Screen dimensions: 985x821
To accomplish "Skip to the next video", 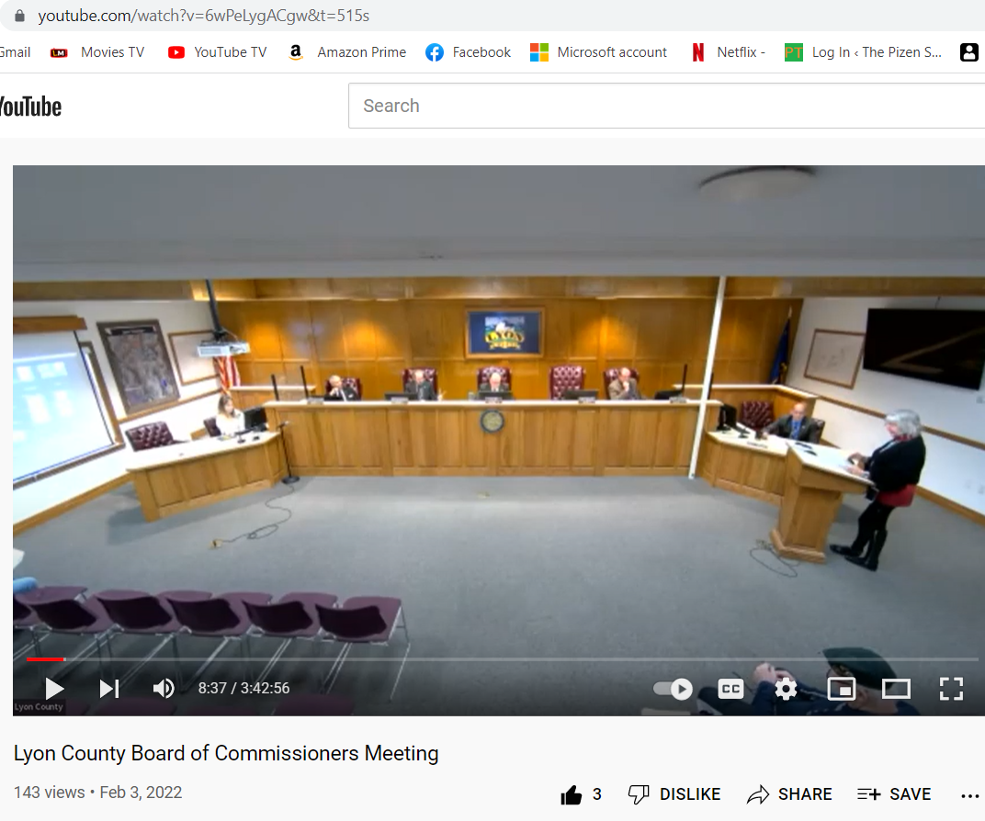I will tap(109, 689).
